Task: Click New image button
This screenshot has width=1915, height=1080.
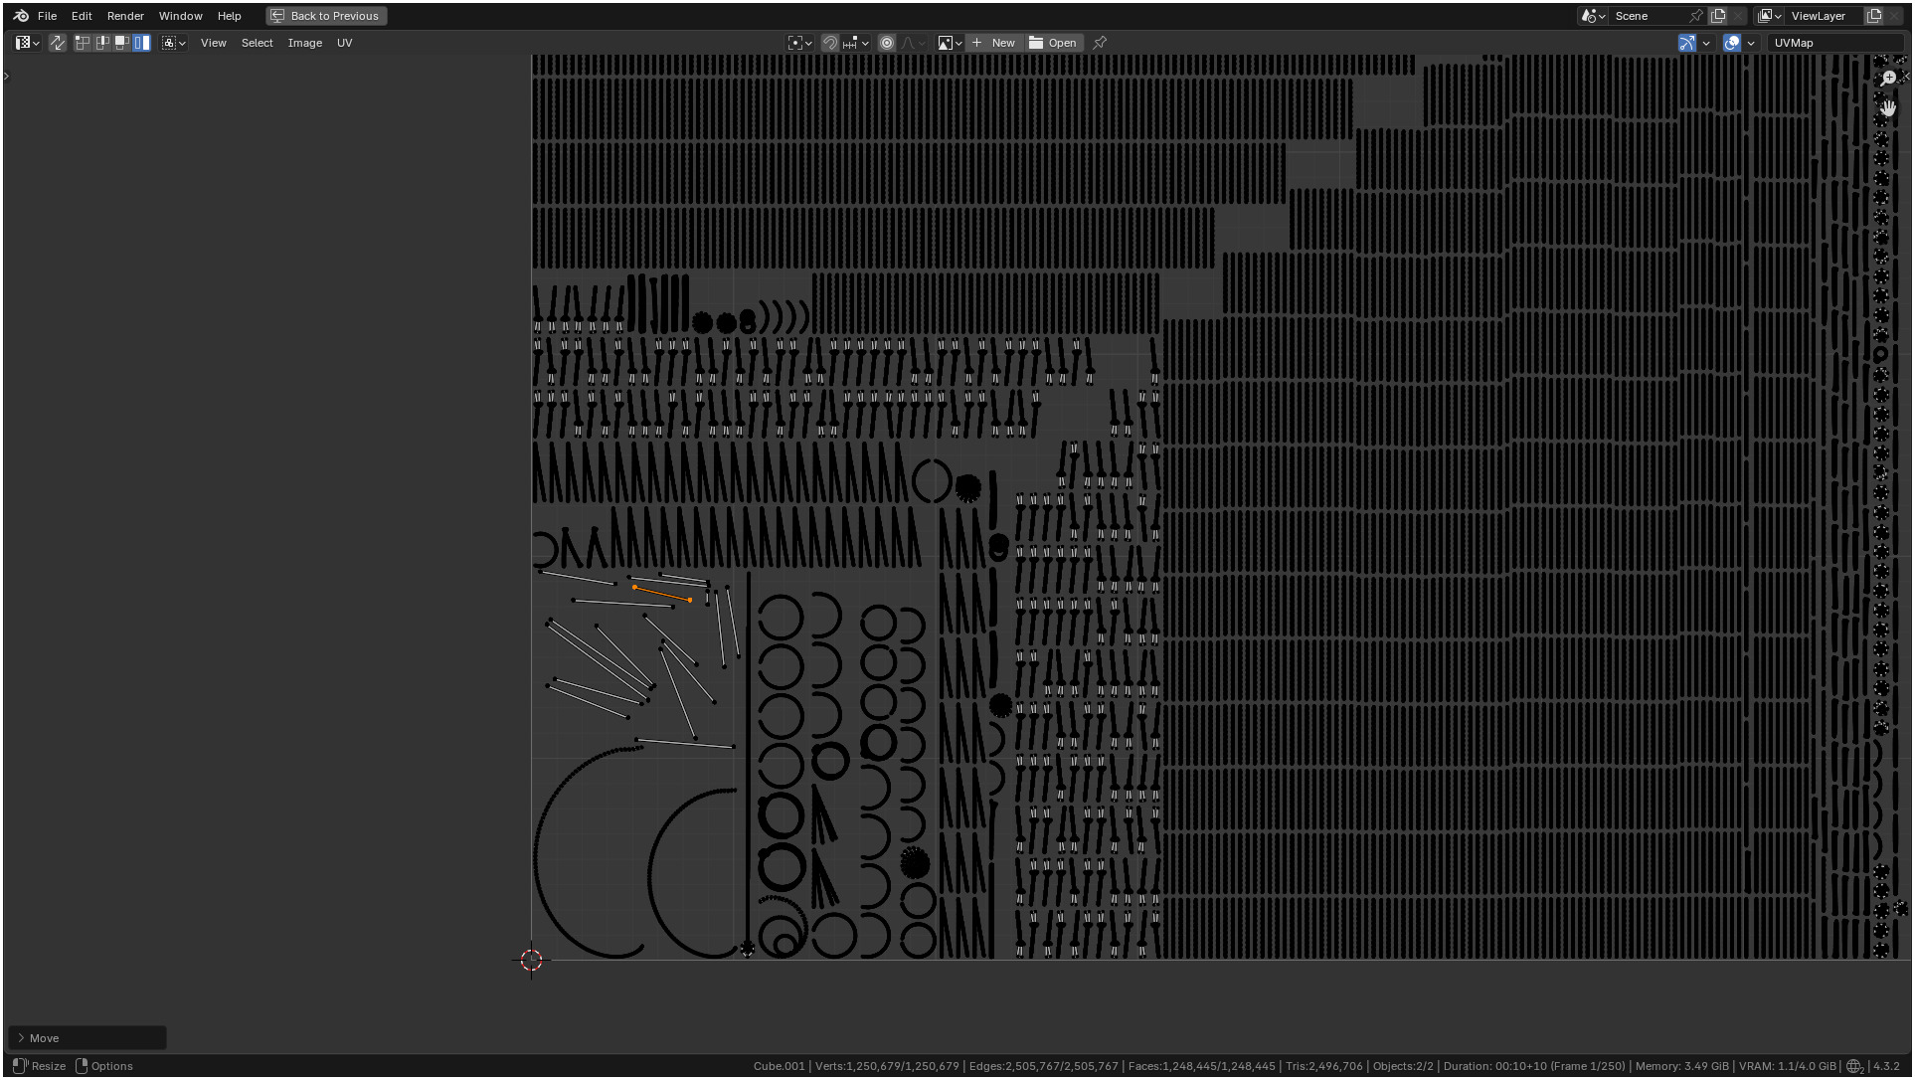Action: pyautogui.click(x=994, y=43)
